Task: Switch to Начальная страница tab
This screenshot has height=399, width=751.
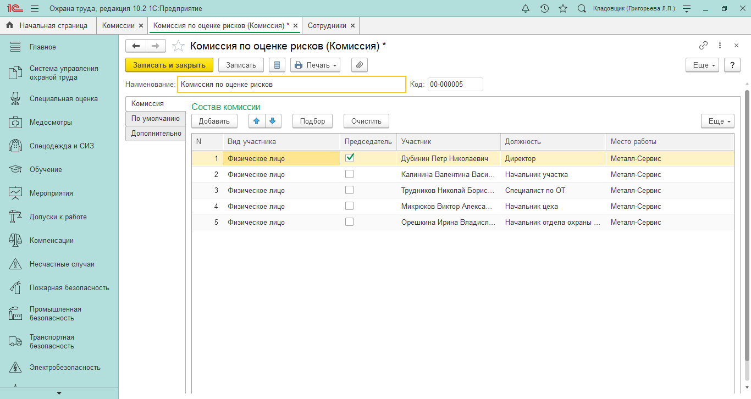Action: pos(48,25)
